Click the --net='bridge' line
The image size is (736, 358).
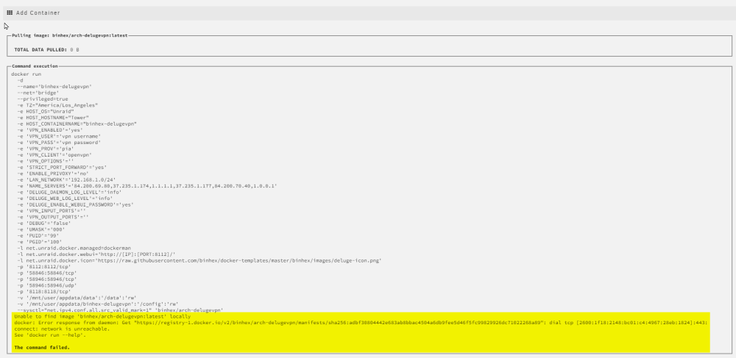point(38,93)
